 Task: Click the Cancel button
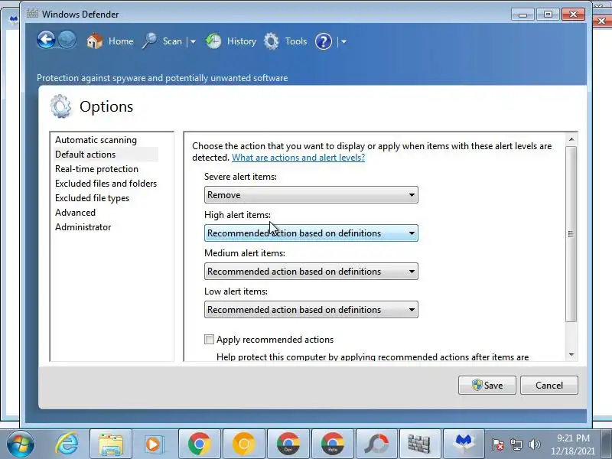(x=549, y=386)
